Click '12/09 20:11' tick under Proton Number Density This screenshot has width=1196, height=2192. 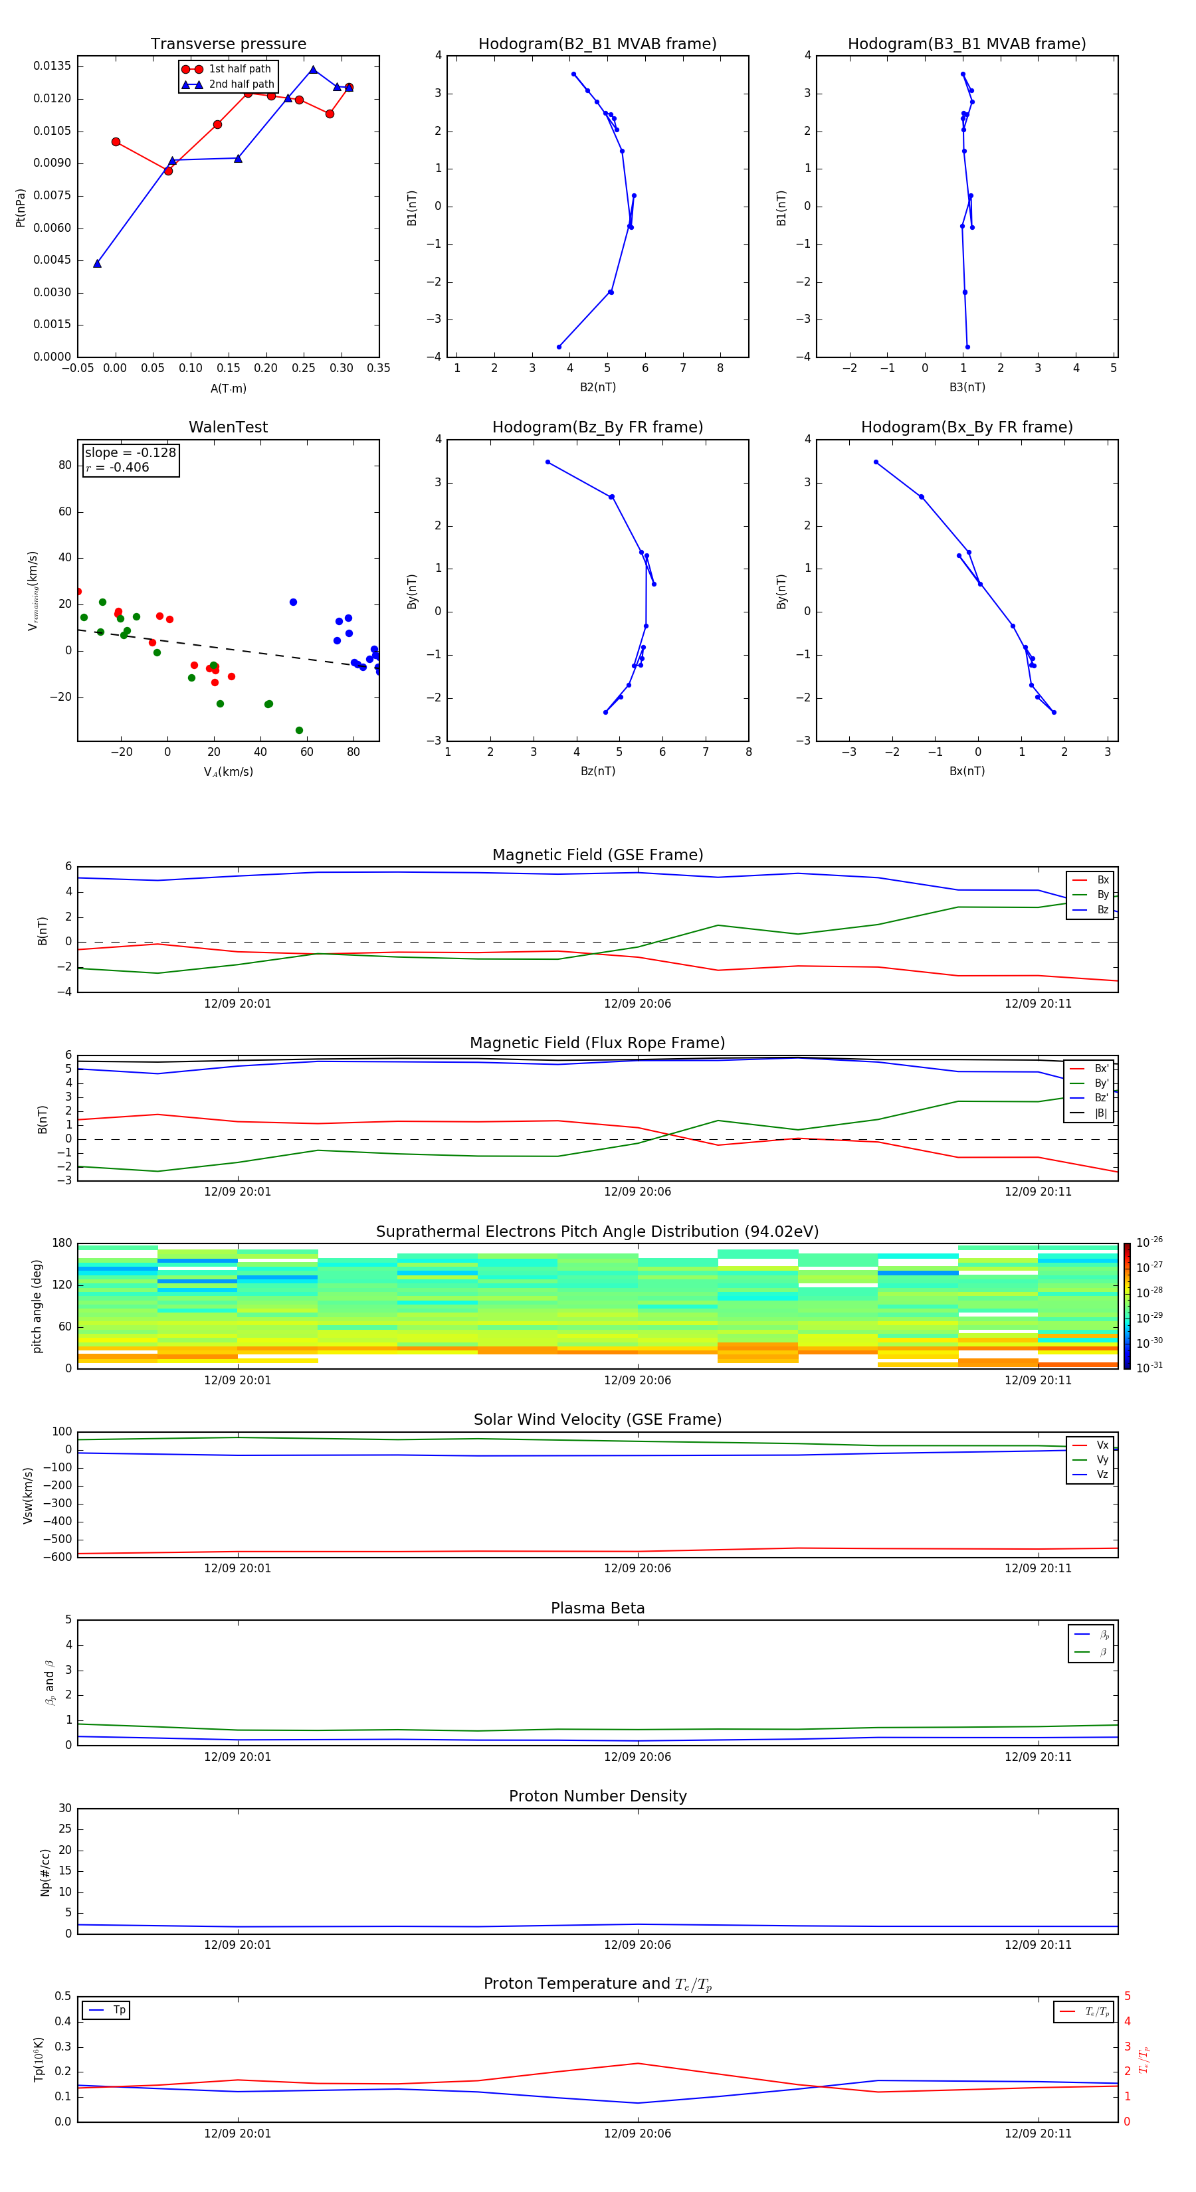click(1038, 1945)
